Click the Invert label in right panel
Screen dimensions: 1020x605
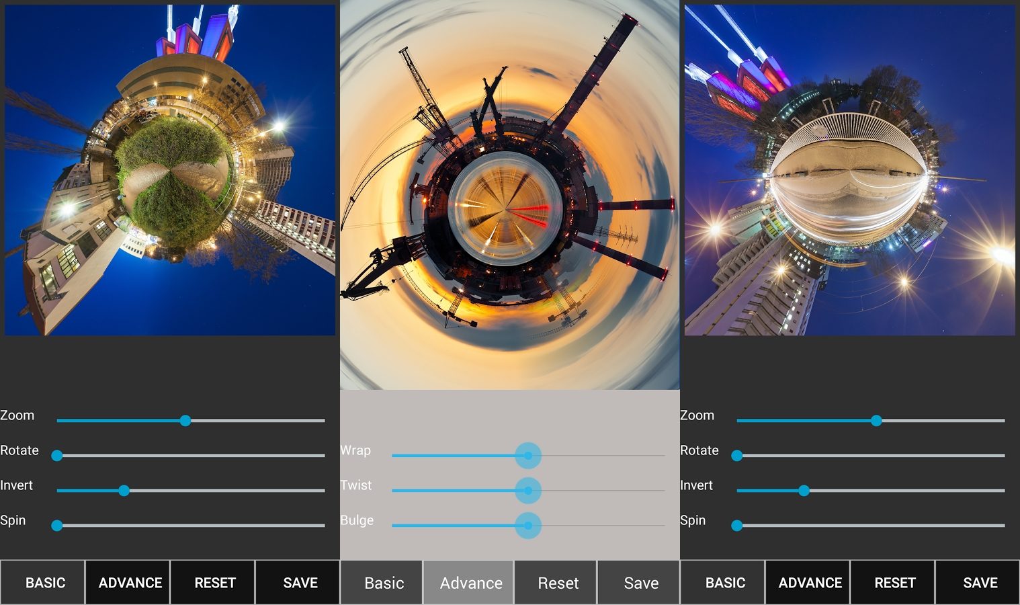click(x=696, y=485)
